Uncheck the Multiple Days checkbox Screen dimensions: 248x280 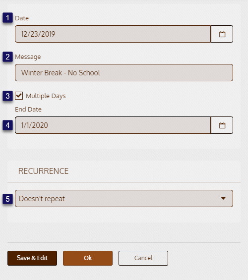(x=19, y=96)
